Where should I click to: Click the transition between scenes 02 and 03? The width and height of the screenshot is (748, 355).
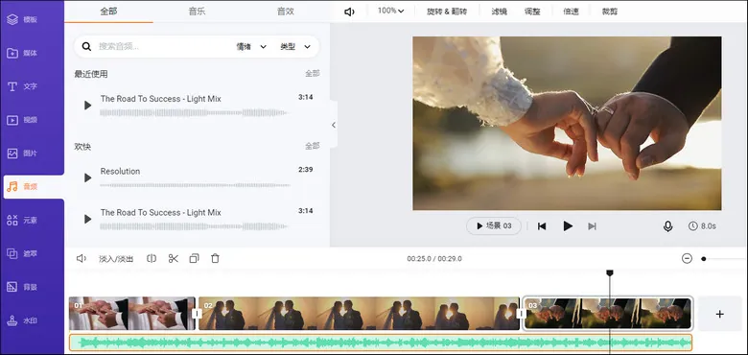(x=522, y=314)
